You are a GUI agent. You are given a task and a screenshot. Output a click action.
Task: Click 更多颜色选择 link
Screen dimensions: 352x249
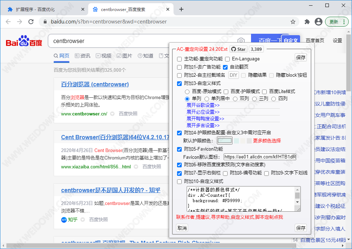pos(267,141)
